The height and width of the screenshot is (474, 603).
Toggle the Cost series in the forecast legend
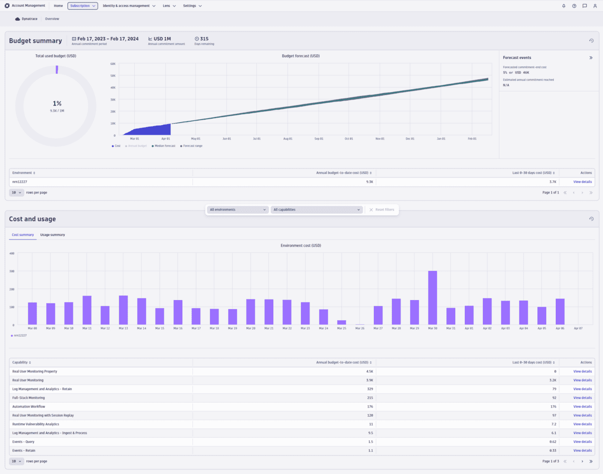pyautogui.click(x=117, y=146)
